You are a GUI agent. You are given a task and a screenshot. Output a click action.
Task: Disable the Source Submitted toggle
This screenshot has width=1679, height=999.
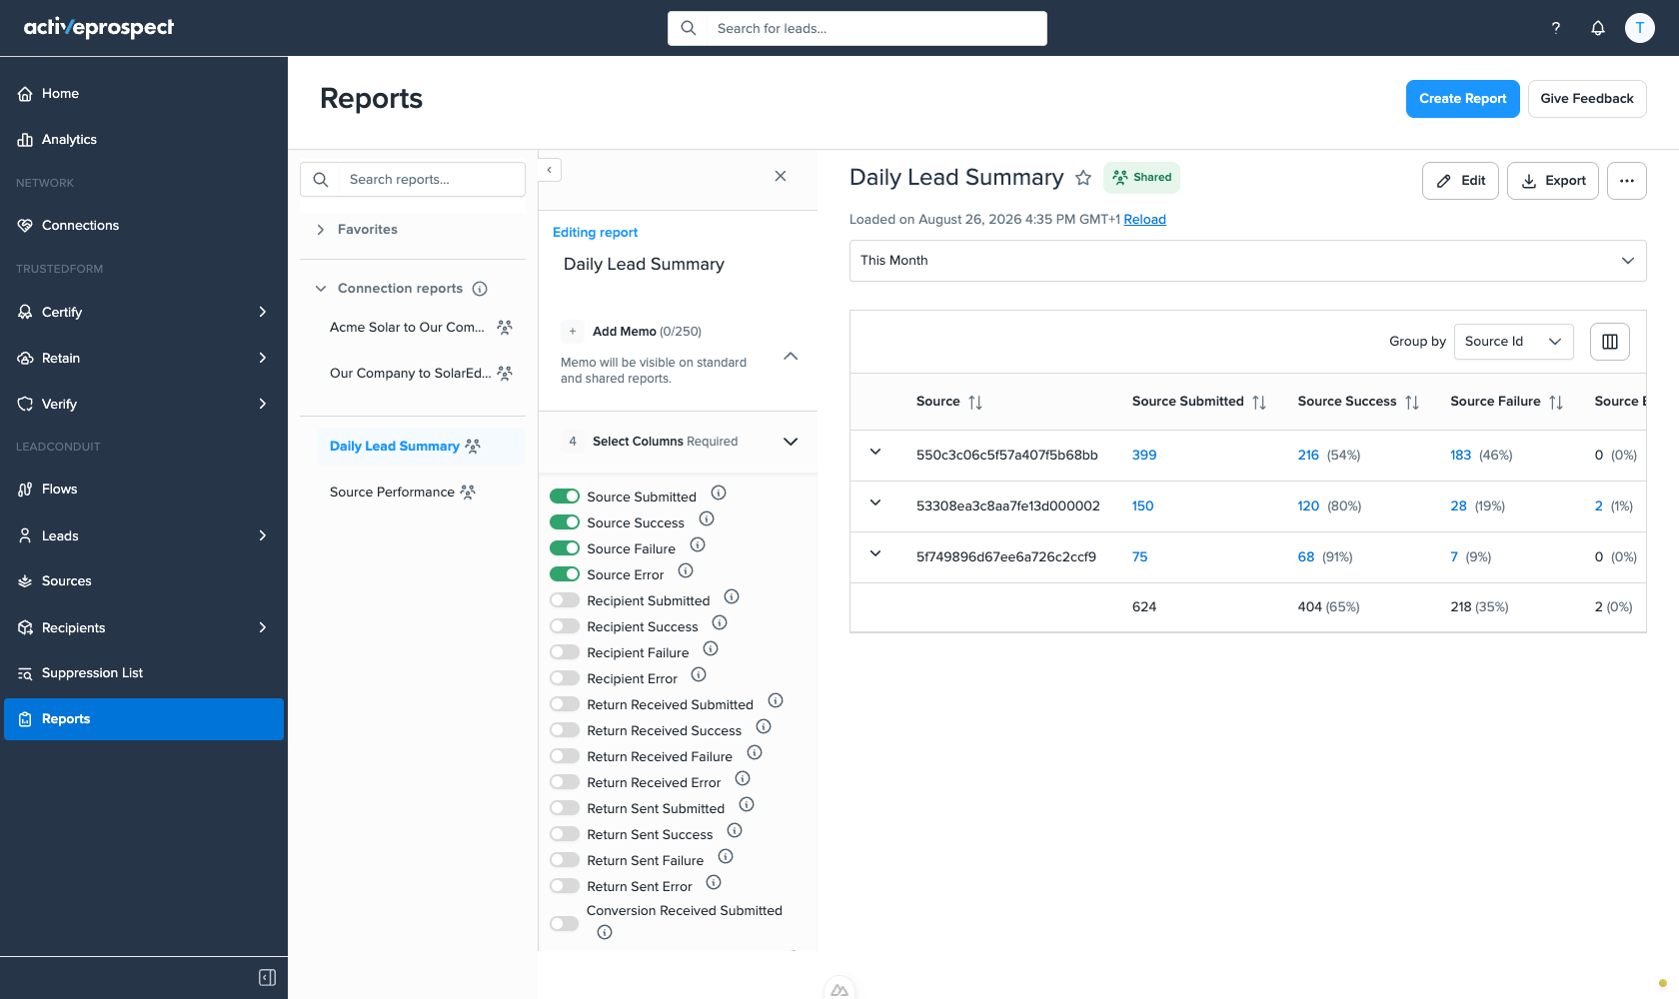(x=565, y=497)
